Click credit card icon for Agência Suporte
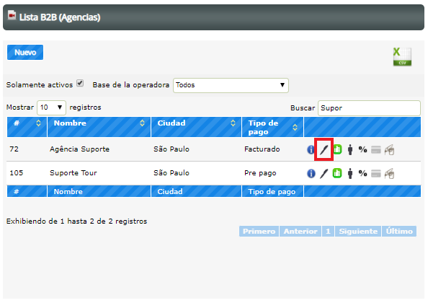 pyautogui.click(x=376, y=150)
